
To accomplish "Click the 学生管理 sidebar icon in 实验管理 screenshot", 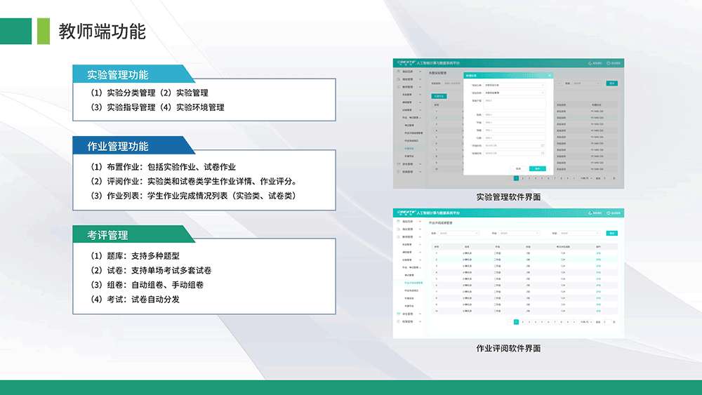I will (399, 164).
